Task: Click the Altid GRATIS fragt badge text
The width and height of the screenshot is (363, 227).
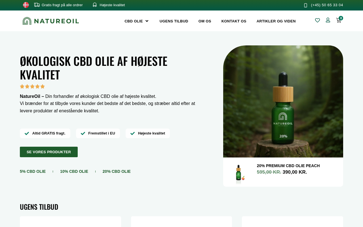Action: click(49, 133)
